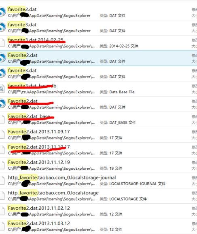Open http_favorite.taobao.com_0.localstorage-journal

(x=62, y=177)
